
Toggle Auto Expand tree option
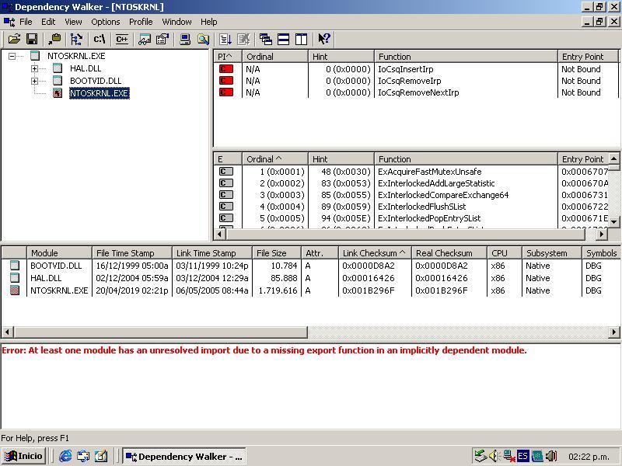[76, 39]
